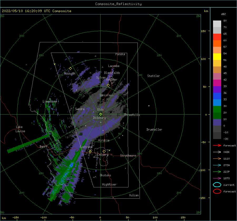237x221 pixels.
Task: Click the yellow diamond marker below RedDeer
Action: (108, 85)
